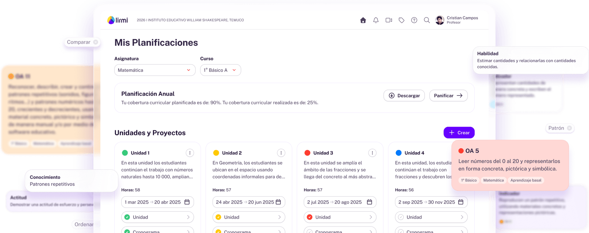Image resolution: width=589 pixels, height=233 pixels.
Task: Click the Mis Planificaciones heading
Action: click(156, 43)
